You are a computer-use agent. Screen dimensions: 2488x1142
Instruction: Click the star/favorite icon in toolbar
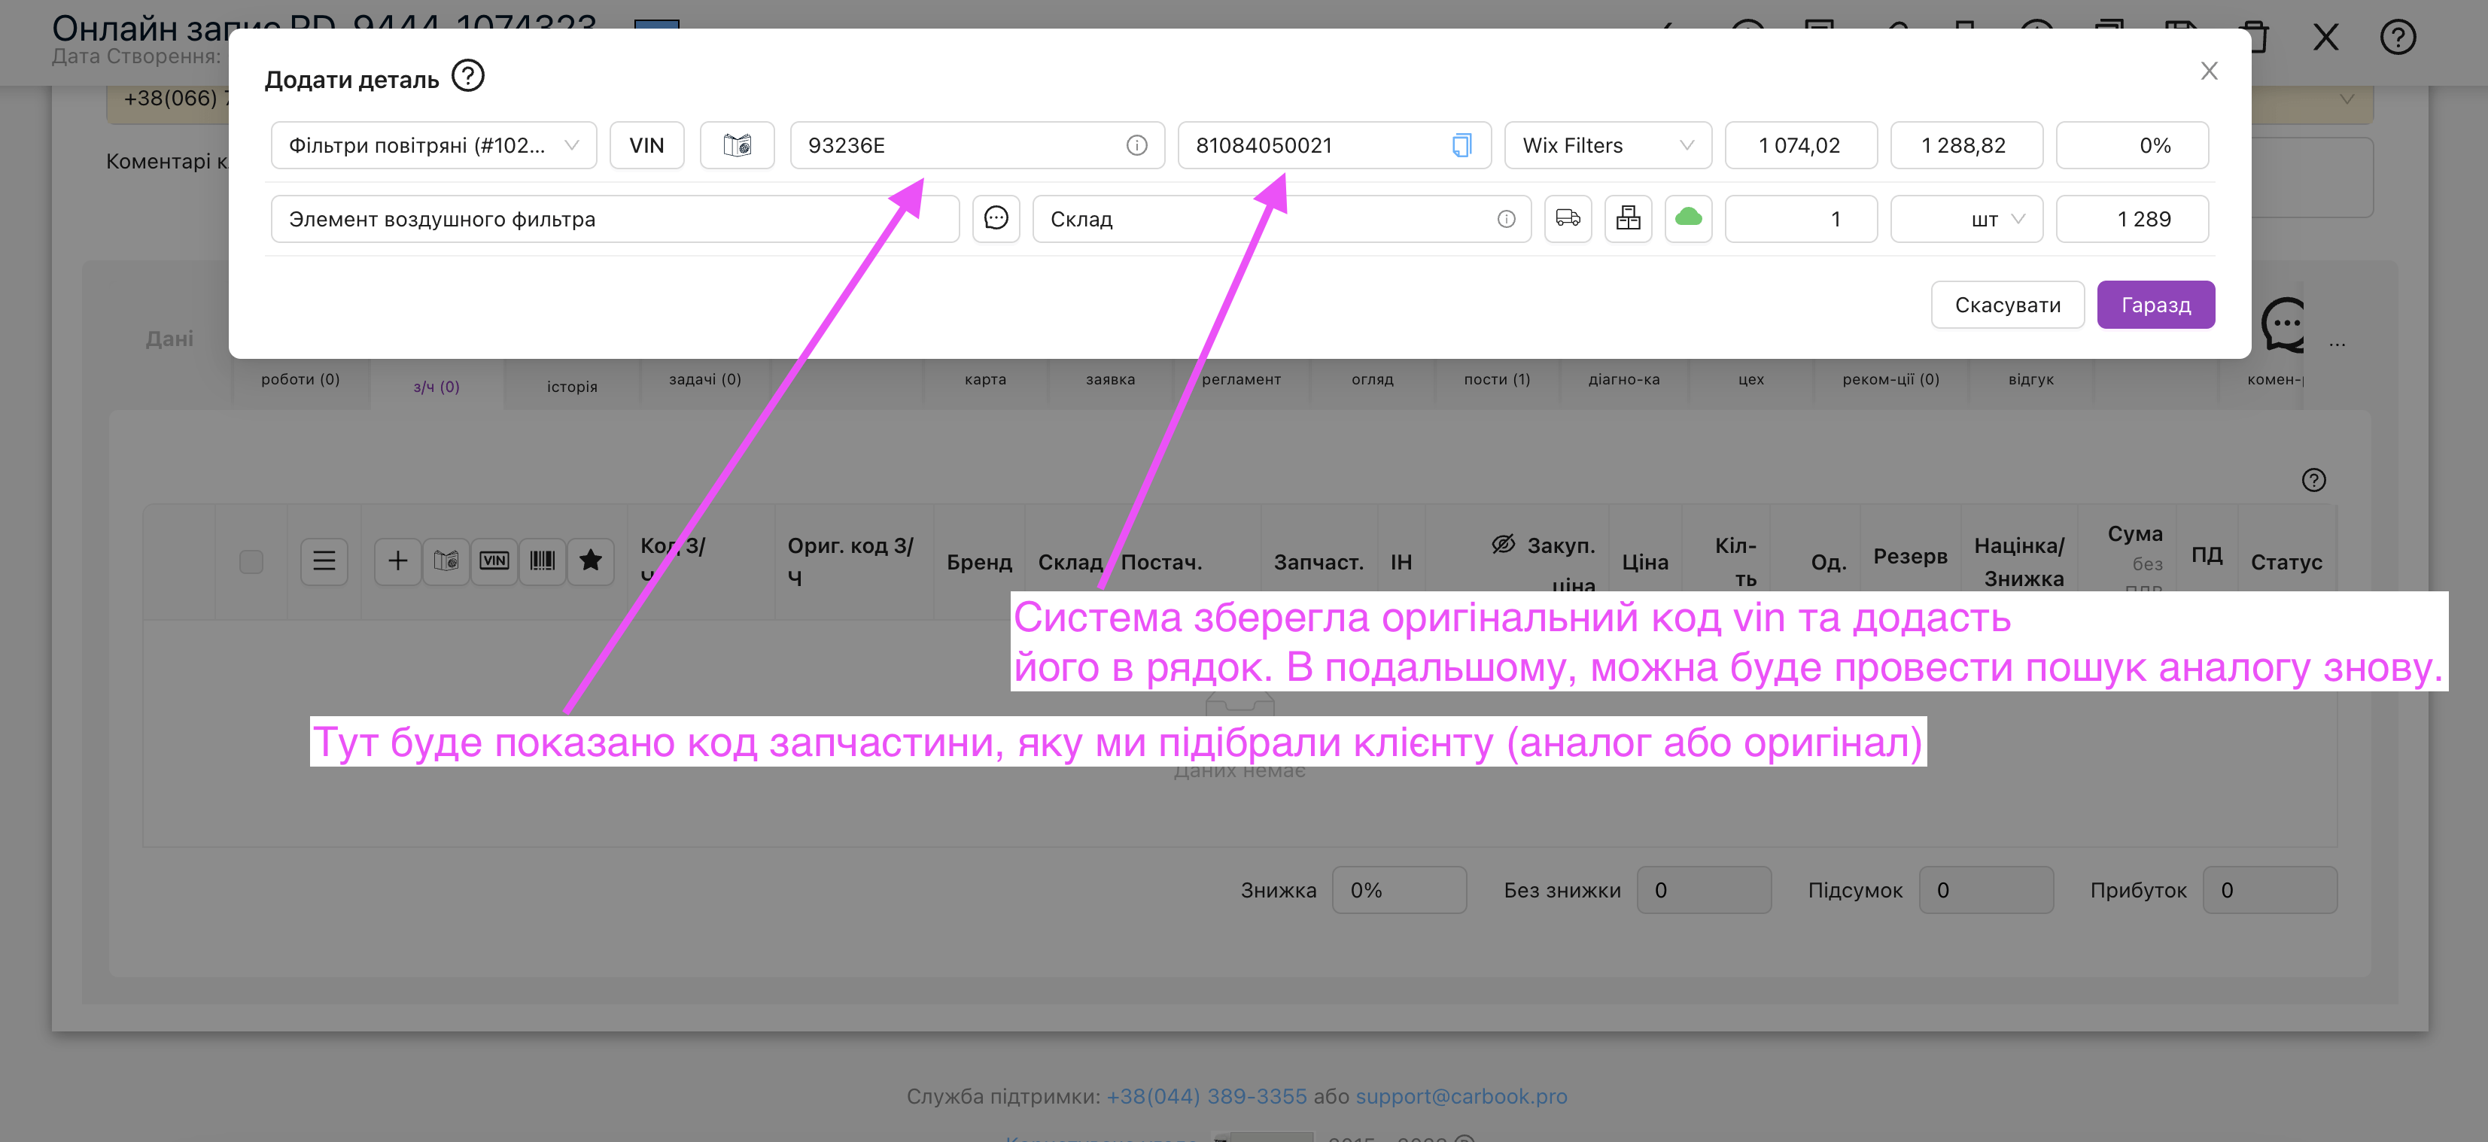pos(589,561)
